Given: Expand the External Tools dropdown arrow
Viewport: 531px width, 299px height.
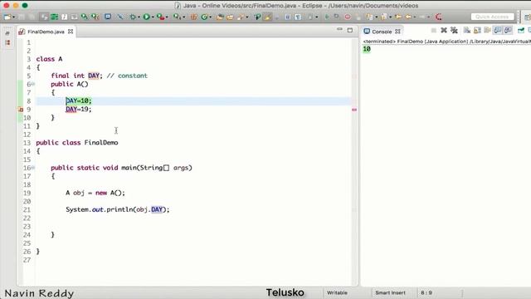Looking at the screenshot, I should point(183,17).
